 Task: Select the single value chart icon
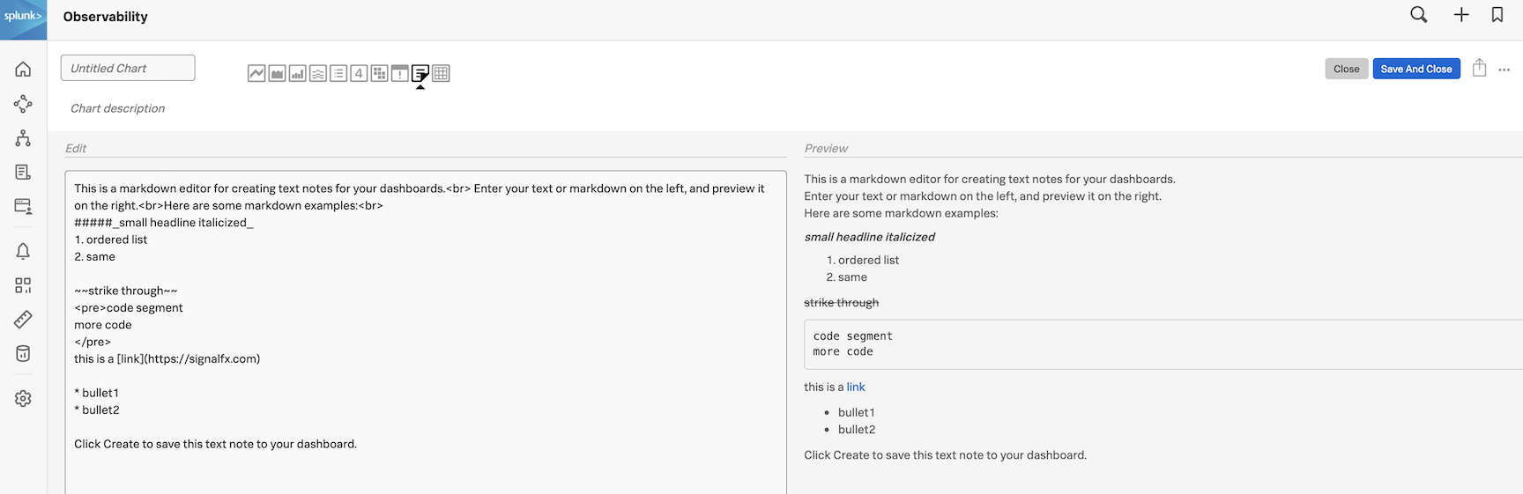point(359,73)
